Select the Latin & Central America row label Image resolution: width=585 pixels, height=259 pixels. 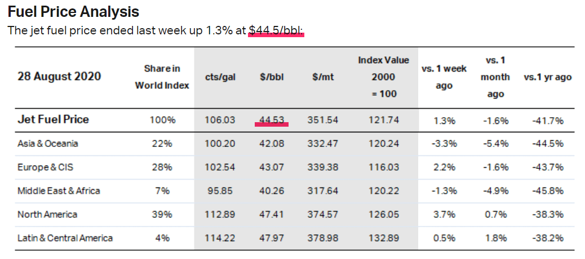pos(65,238)
